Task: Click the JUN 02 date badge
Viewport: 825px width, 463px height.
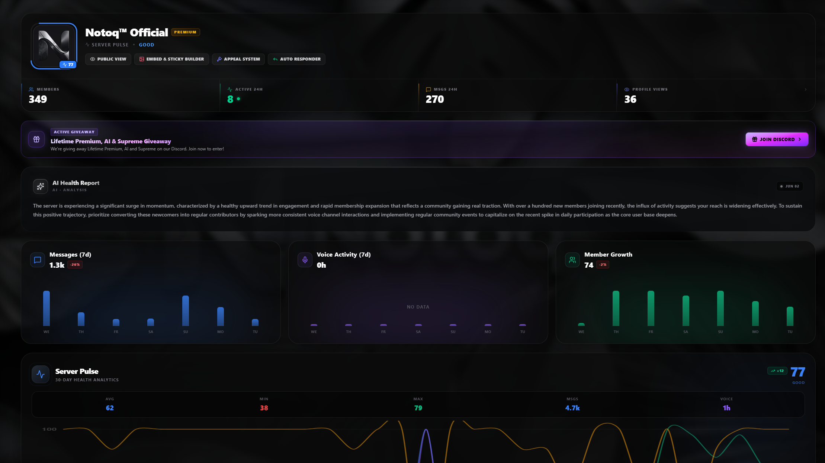Action: coord(790,186)
